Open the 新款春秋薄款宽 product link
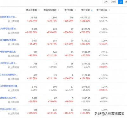The image size is (127, 118). [9, 52]
